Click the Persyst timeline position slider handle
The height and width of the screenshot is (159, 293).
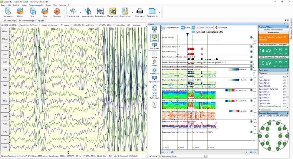[x=172, y=152]
